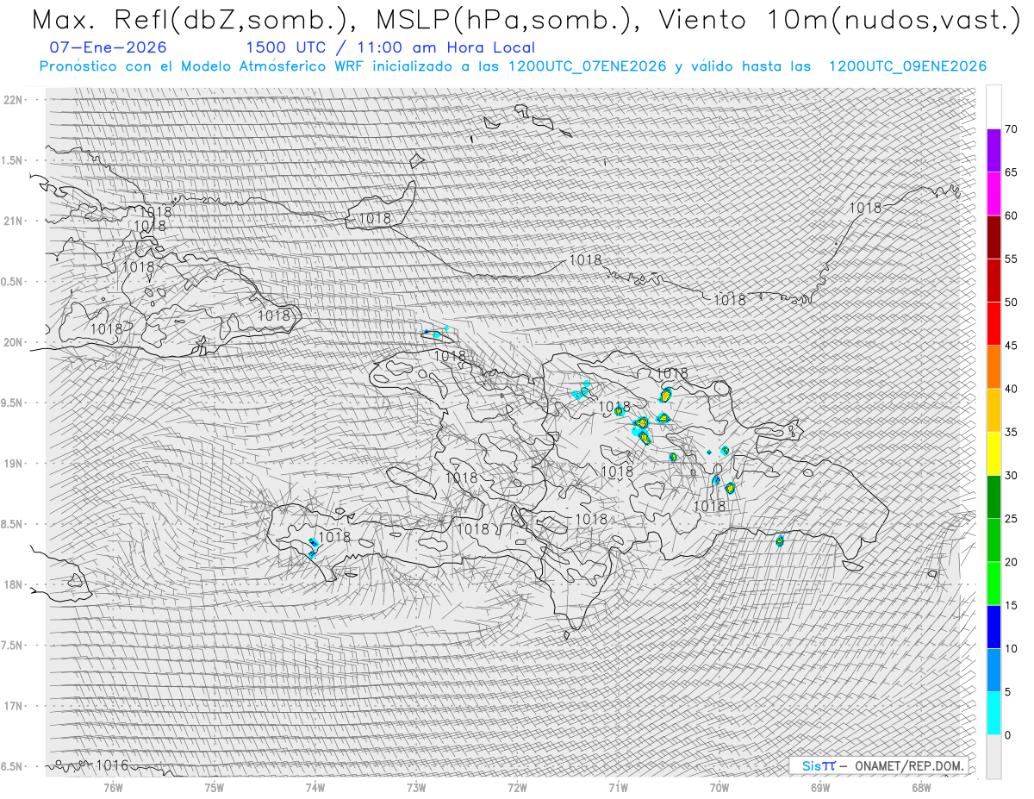Click the 22N latitude axis label
This screenshot has width=1034, height=799.
pyautogui.click(x=13, y=100)
